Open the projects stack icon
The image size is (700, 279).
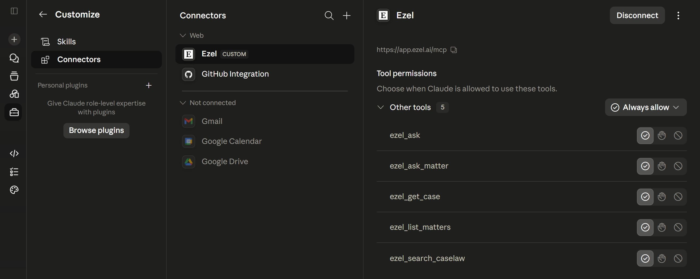(x=14, y=76)
